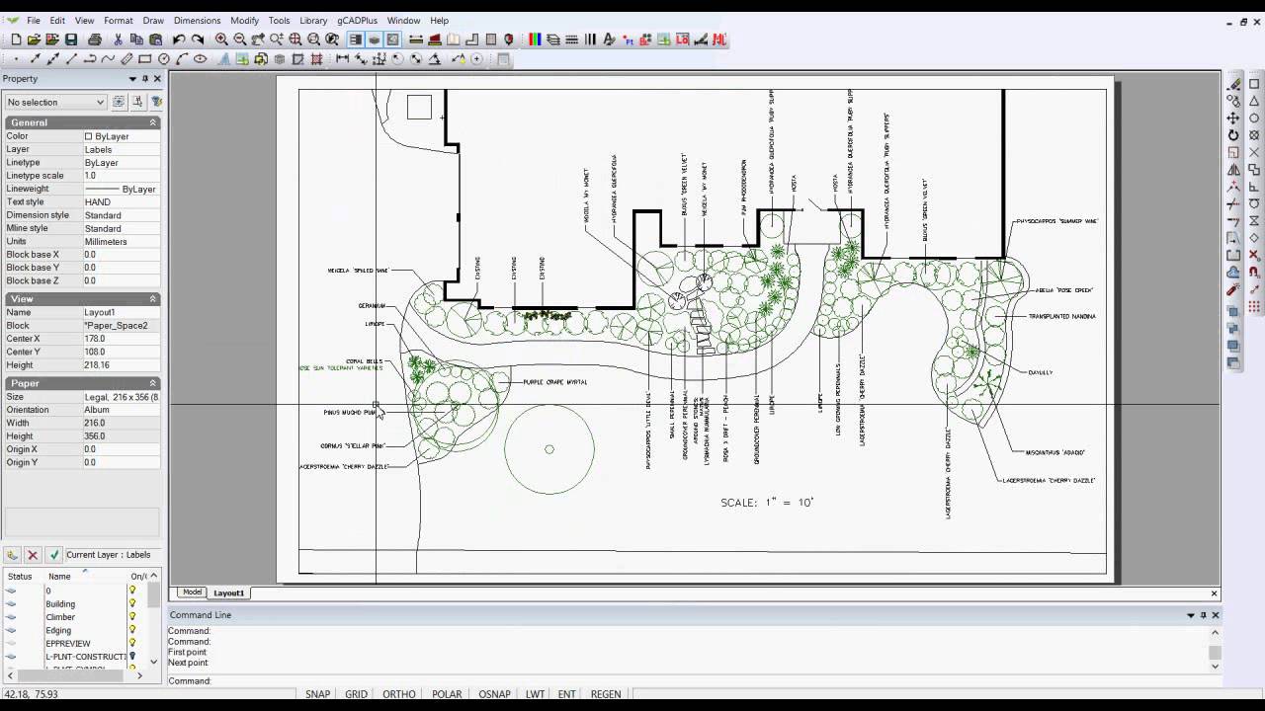Activate the Mirror tool on the right
The width and height of the screenshot is (1265, 711).
1232,168
